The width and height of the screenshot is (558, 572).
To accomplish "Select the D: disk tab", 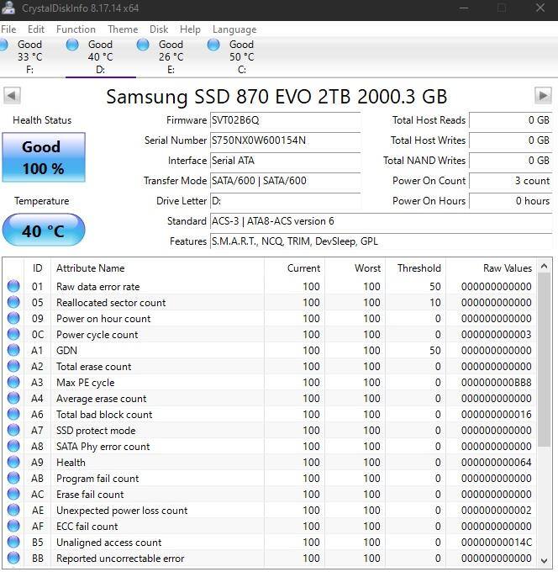I will [101, 57].
